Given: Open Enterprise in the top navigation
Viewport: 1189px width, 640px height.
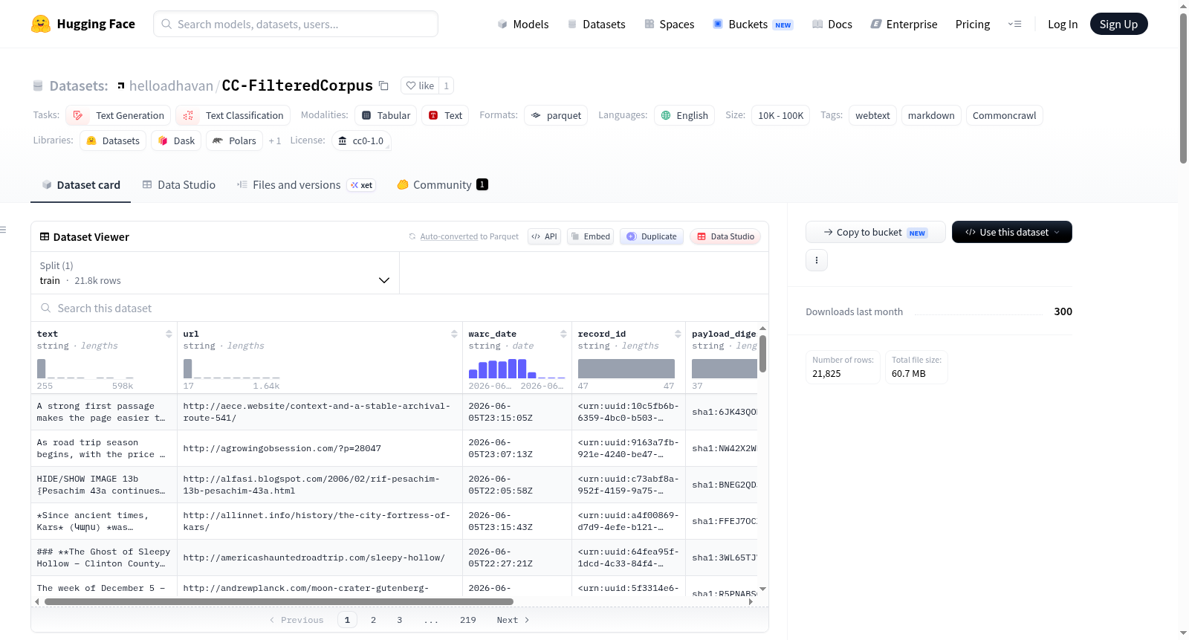Looking at the screenshot, I should [x=904, y=24].
